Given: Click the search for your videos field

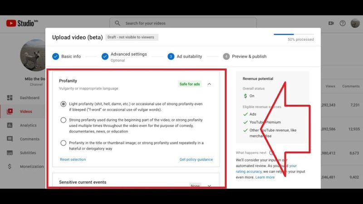Looking at the screenshot, I should 183,23.
